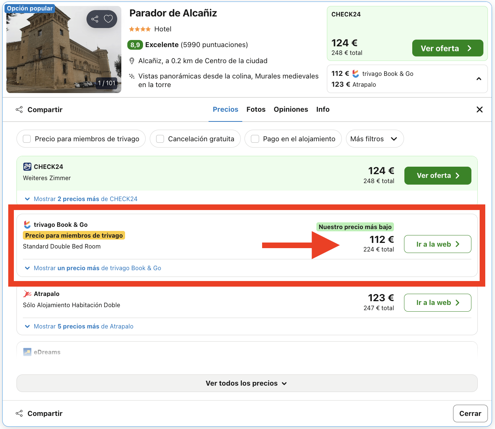The image size is (495, 429).
Task: Enable the Precio para miembros de trivago filter
Action: pyautogui.click(x=27, y=139)
